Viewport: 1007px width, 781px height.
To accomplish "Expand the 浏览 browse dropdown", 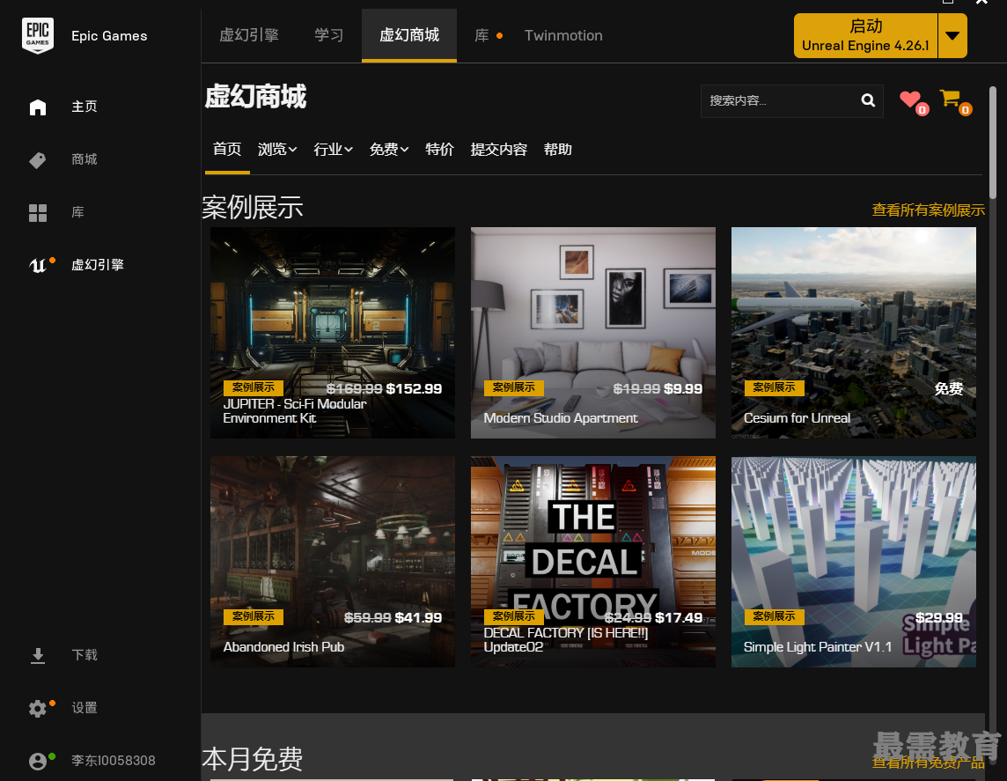I will [276, 150].
